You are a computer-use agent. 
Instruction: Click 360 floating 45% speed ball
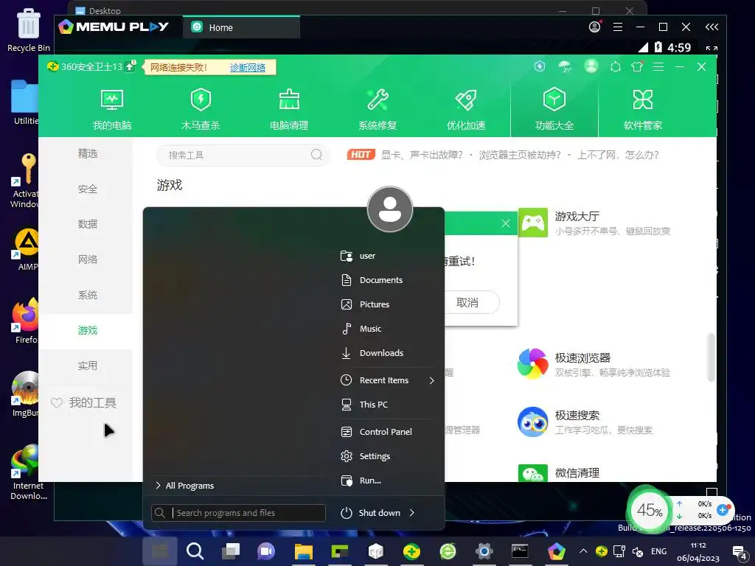click(x=649, y=510)
